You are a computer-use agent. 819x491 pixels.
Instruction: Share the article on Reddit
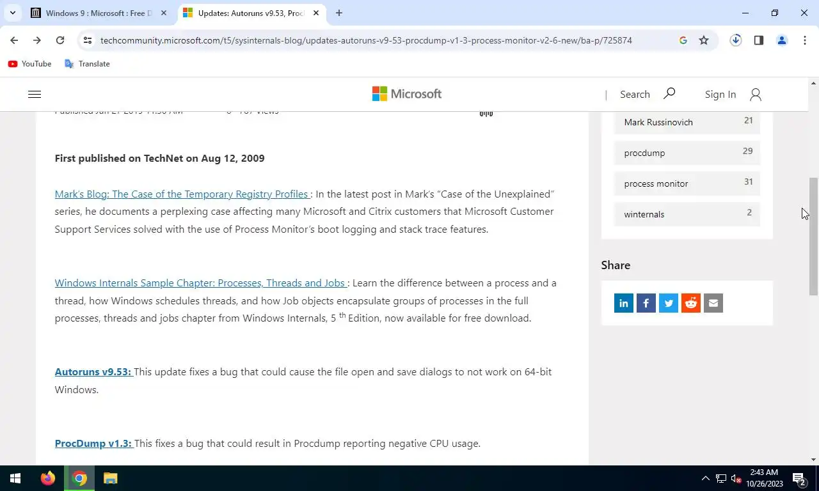691,303
